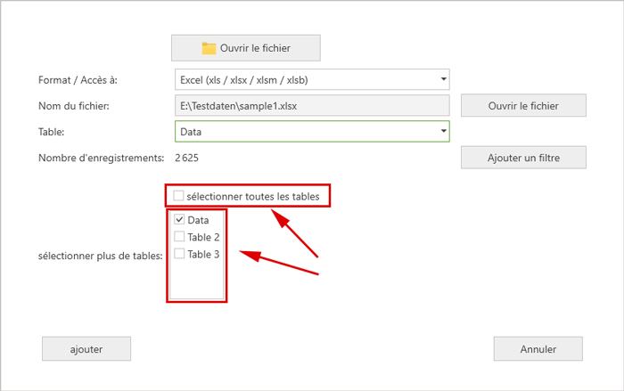Enable sélectionner toutes les tables checkbox
624x391 pixels.
click(179, 195)
